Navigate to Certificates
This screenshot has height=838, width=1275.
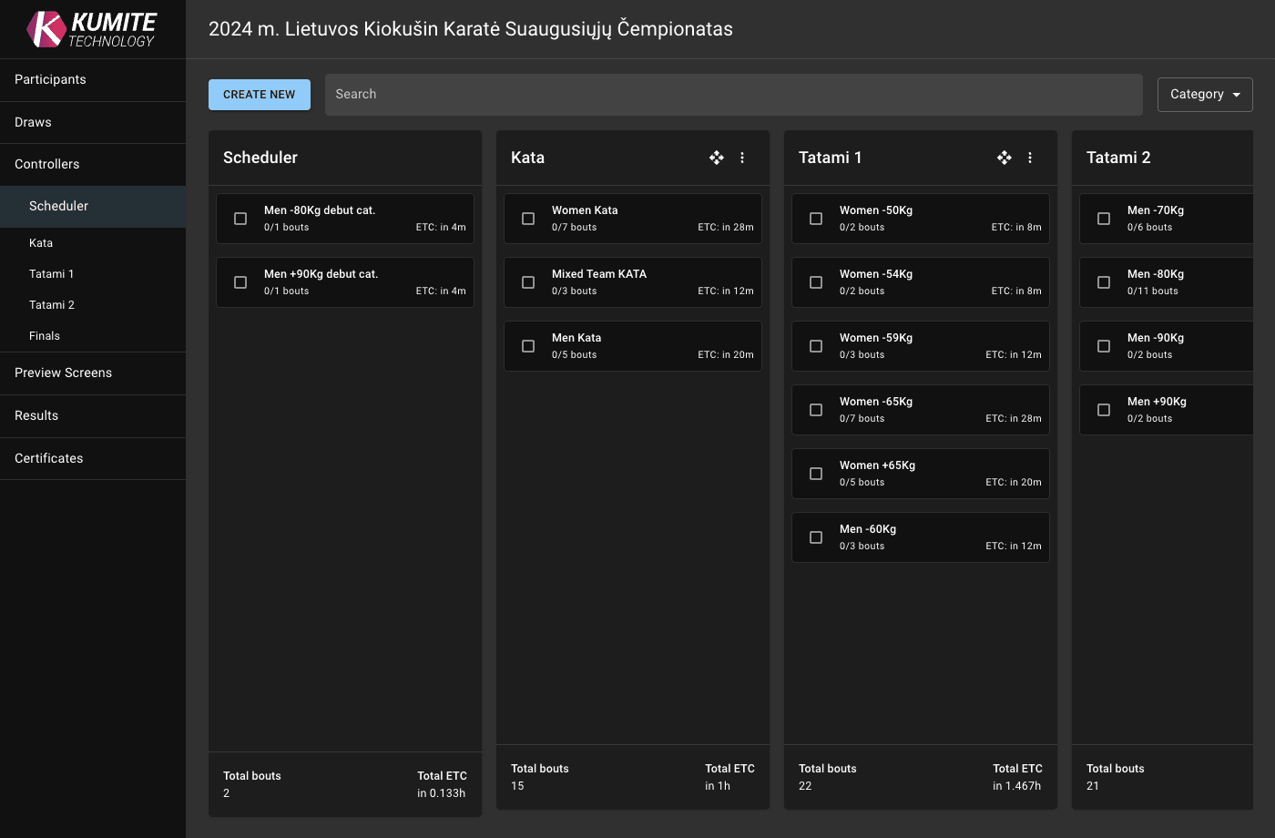pos(49,458)
